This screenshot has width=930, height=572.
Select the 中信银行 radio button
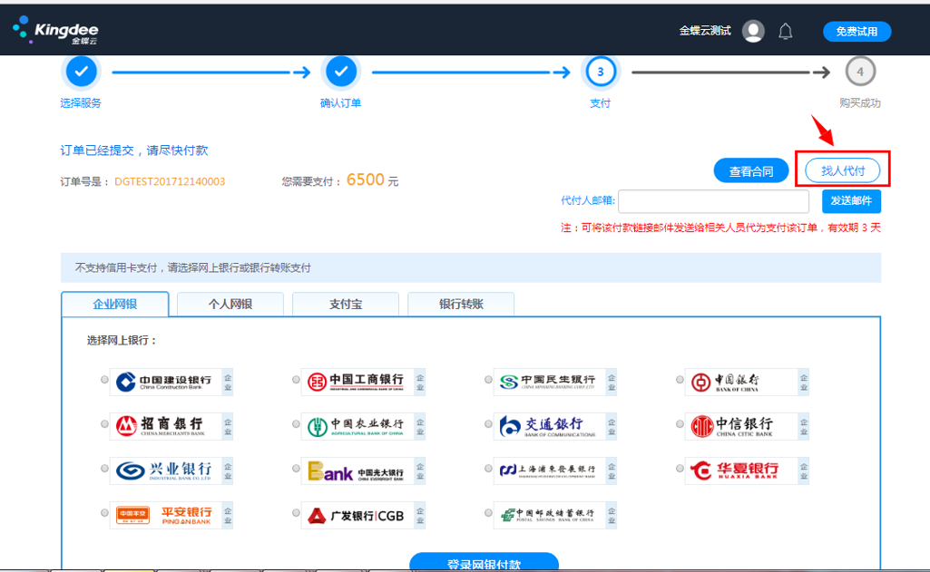pyautogui.click(x=680, y=424)
